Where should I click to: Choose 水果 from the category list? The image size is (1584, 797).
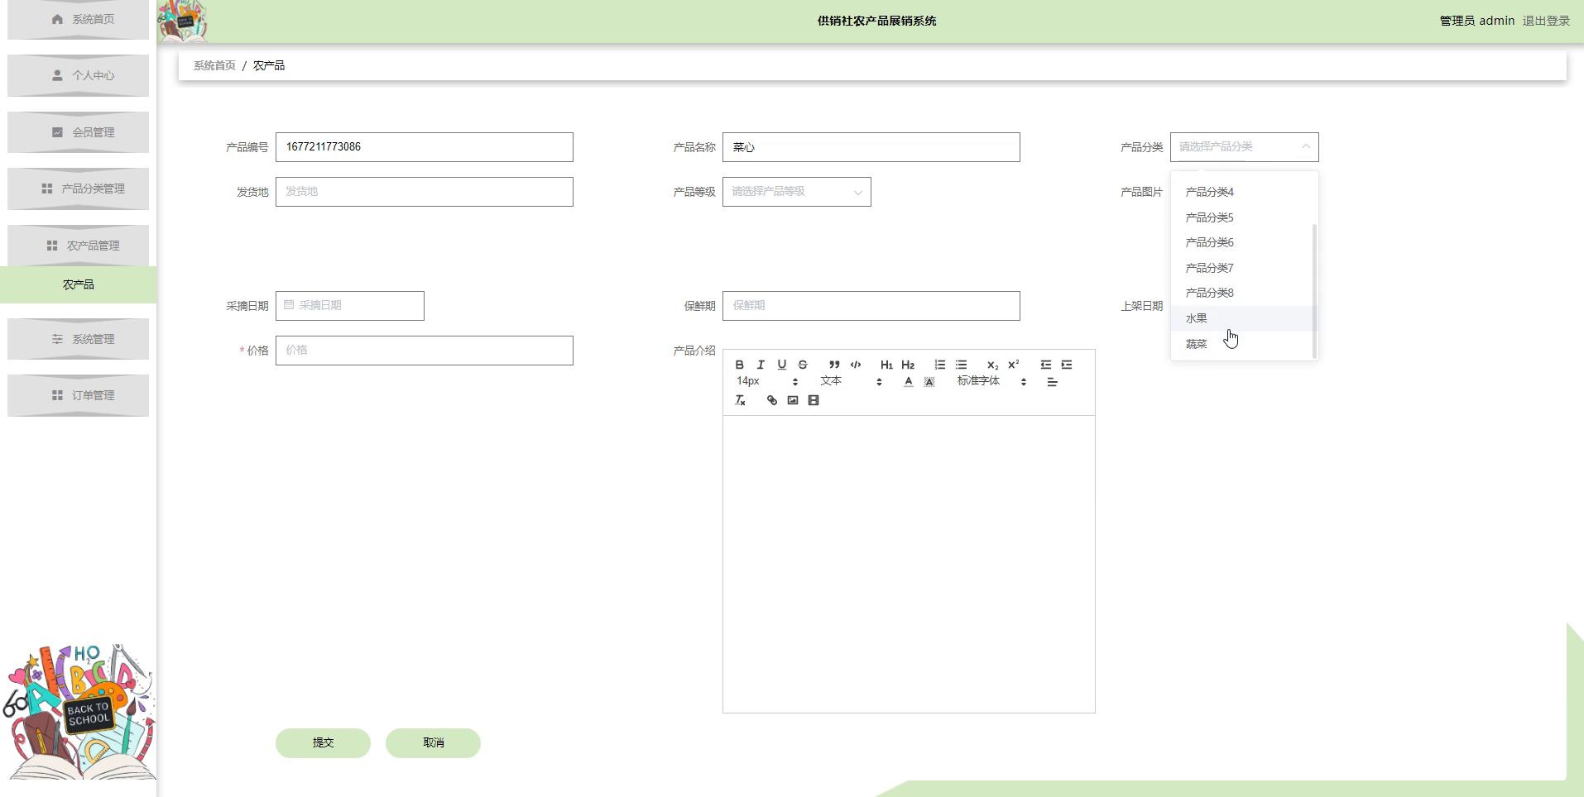point(1242,318)
